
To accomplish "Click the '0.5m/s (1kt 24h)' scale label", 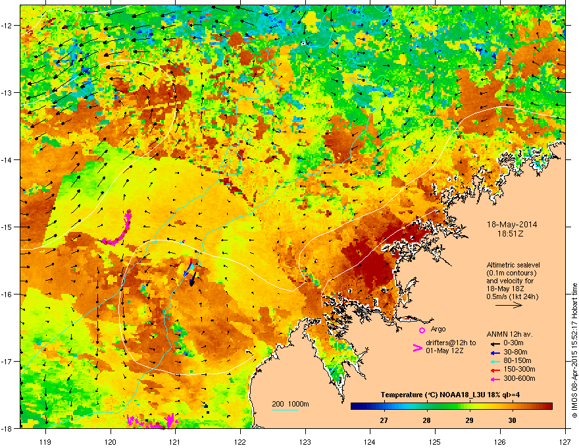I will coord(512,296).
